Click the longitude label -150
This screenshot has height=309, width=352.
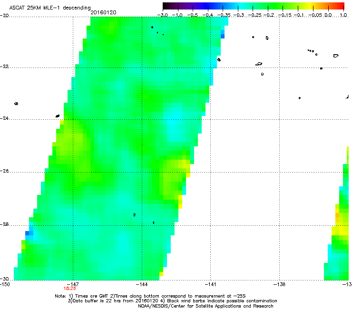tap(5, 284)
